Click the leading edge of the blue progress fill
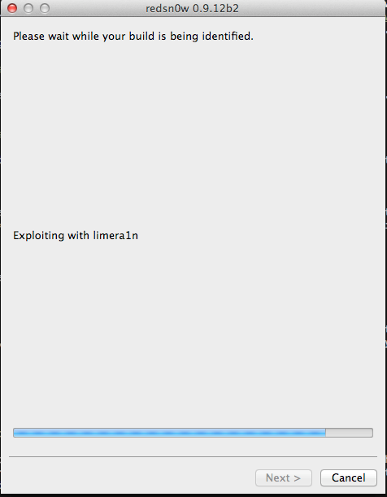387x497 pixels. (x=325, y=433)
